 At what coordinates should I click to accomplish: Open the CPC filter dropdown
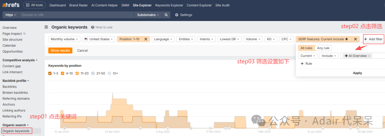coord(286,39)
